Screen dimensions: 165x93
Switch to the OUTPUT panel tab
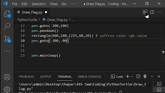point(46,77)
